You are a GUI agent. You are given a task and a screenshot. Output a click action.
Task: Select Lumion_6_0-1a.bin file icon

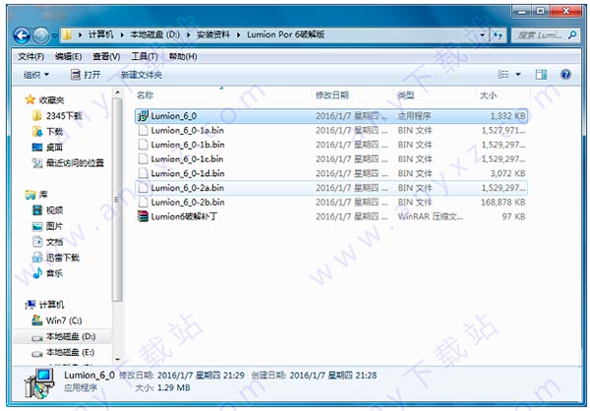pyautogui.click(x=143, y=130)
